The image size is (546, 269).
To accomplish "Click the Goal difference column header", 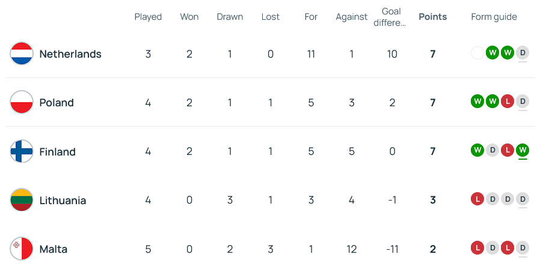I will [x=391, y=17].
